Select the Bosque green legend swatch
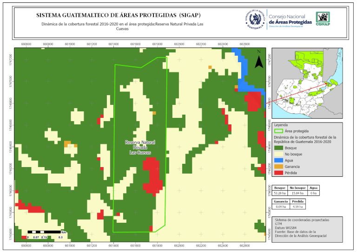 278,147
